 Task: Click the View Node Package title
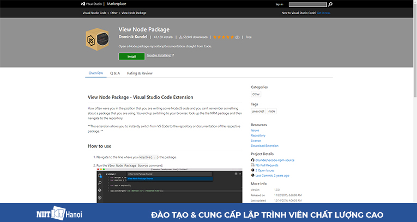pos(144,29)
